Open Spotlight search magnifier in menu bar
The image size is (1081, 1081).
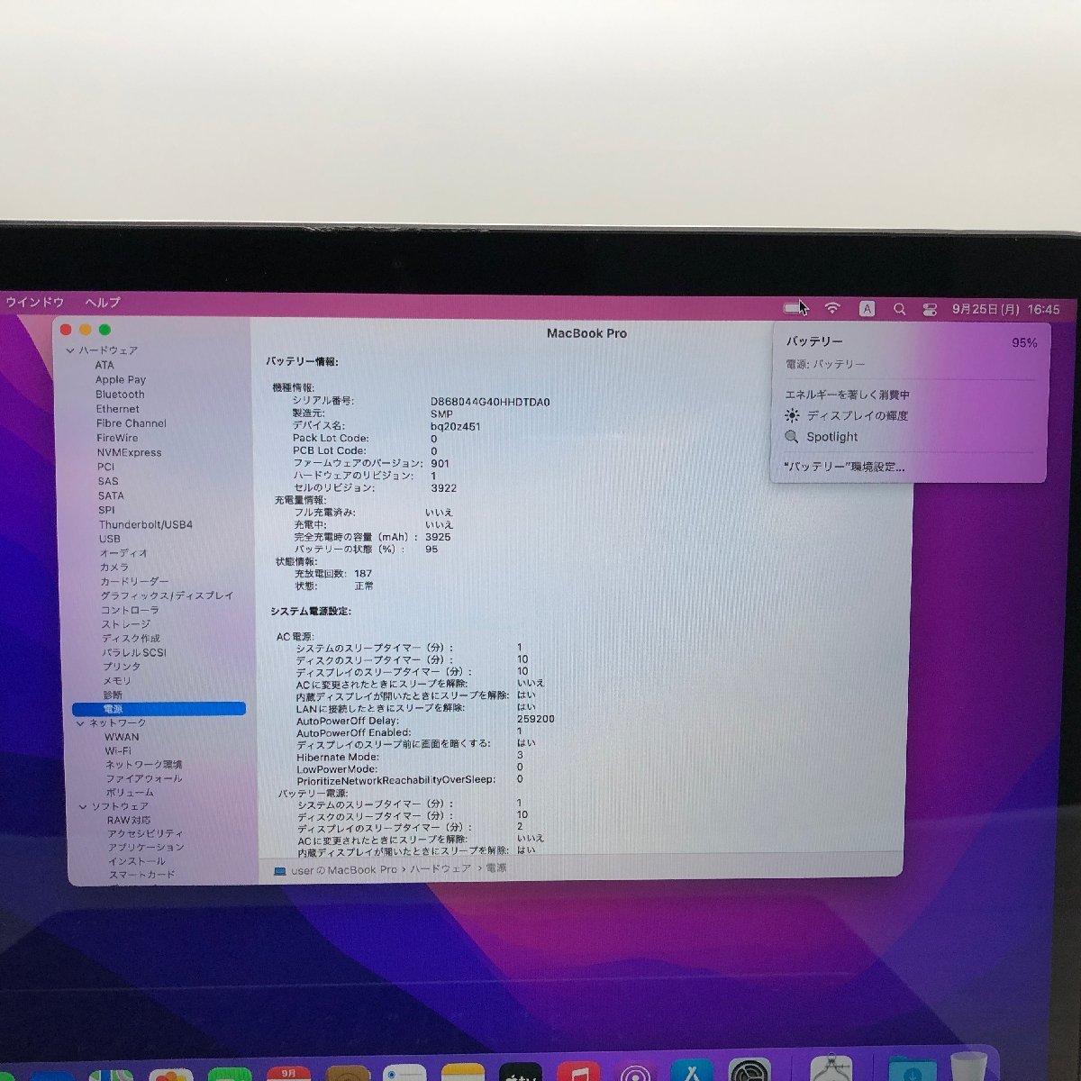(x=899, y=309)
